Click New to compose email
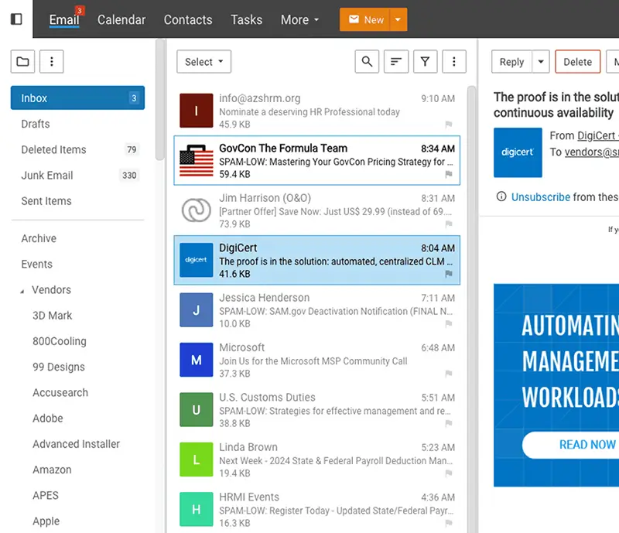 [x=364, y=19]
